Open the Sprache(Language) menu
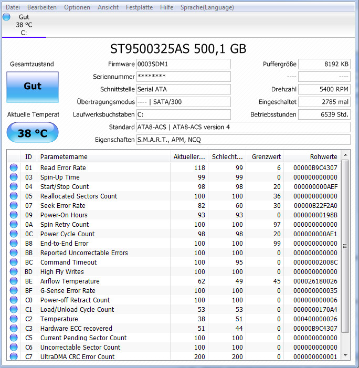 (x=207, y=7)
